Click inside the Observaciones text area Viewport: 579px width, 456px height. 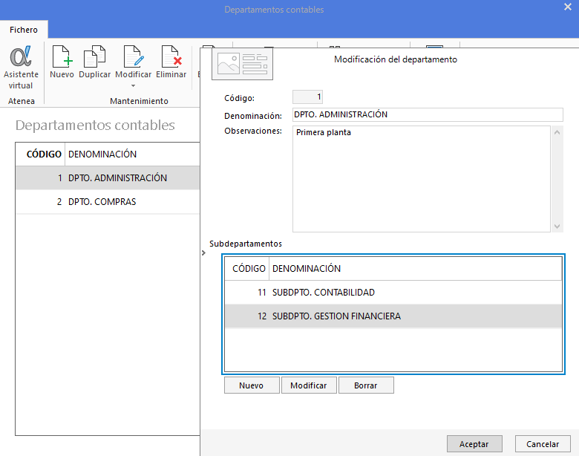(x=422, y=179)
